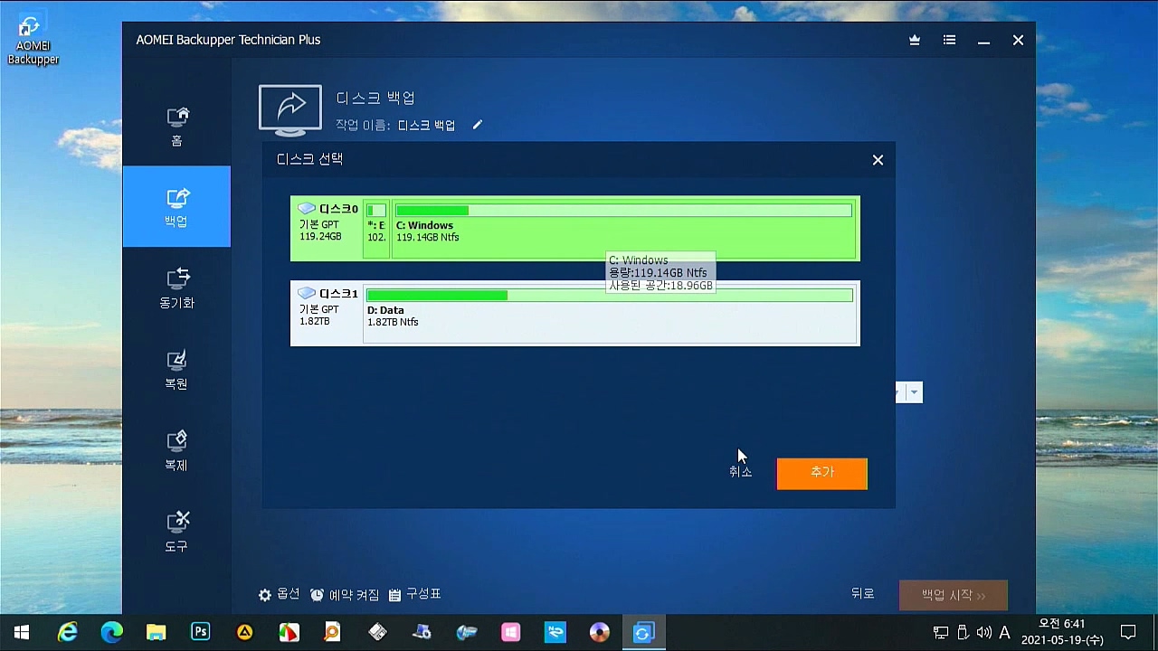Click the active AOMEI Backupper taskbar icon
This screenshot has height=651, width=1158.
(643, 632)
